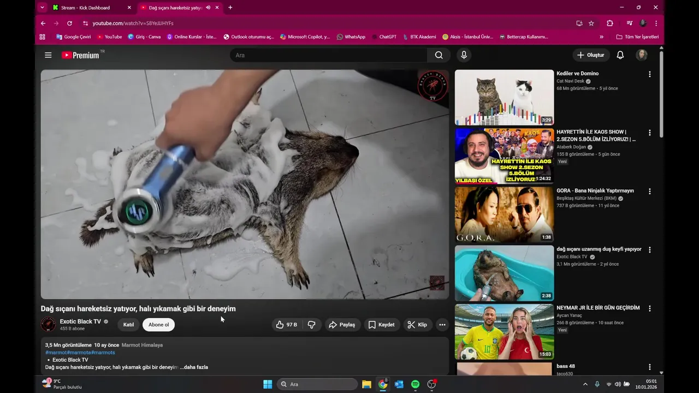Share video with Paylaş button
The image size is (699, 393).
(x=342, y=325)
